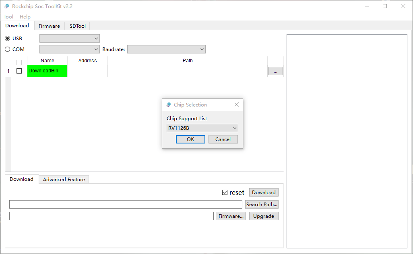The image size is (413, 254).
Task: Click the Address column header
Action: click(87, 61)
